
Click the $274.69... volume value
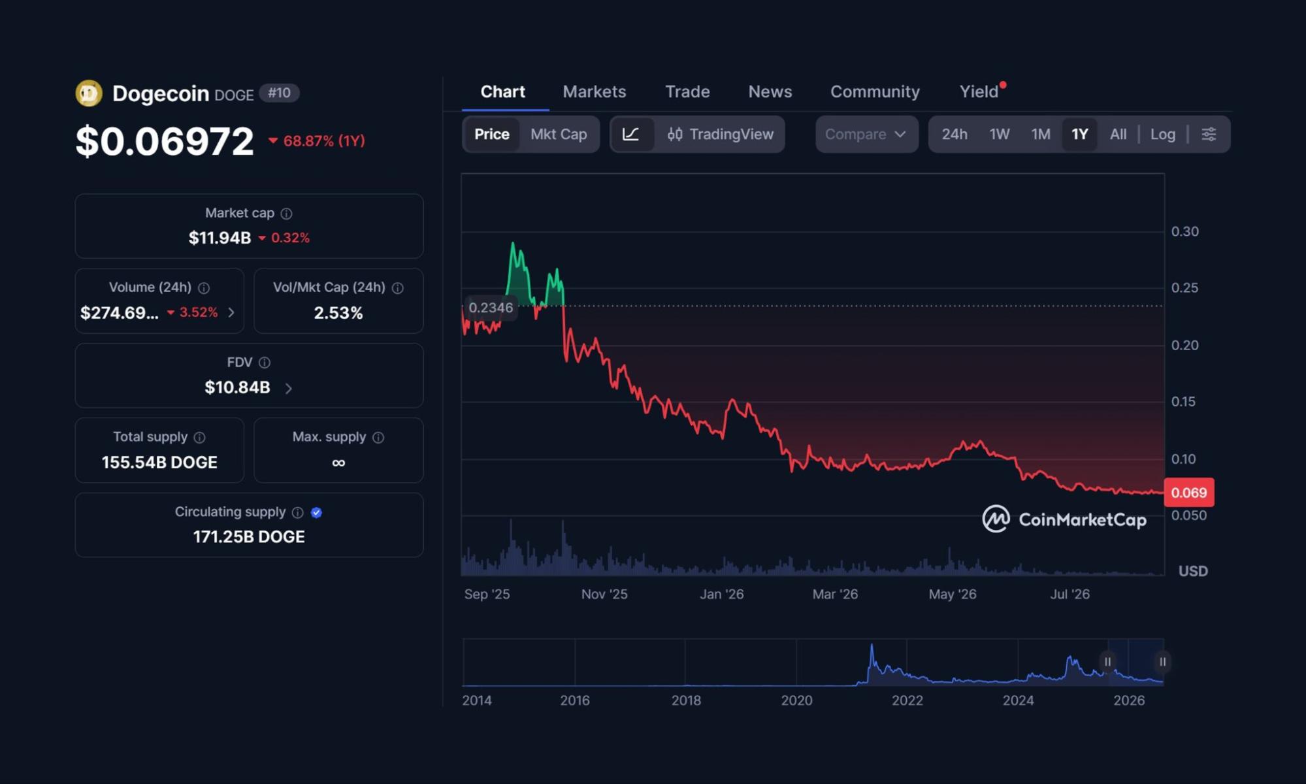click(x=119, y=313)
